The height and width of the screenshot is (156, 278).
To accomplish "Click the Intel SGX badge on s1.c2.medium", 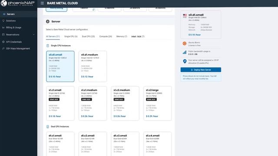I will coord(119,99).
